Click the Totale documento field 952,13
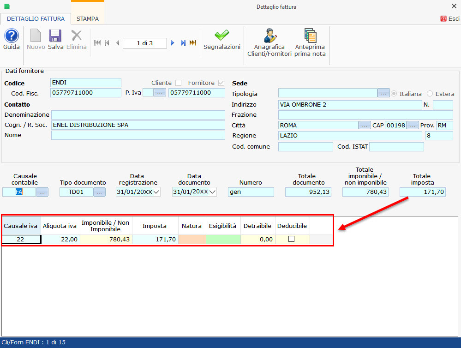This screenshot has height=348, width=461. (308, 192)
